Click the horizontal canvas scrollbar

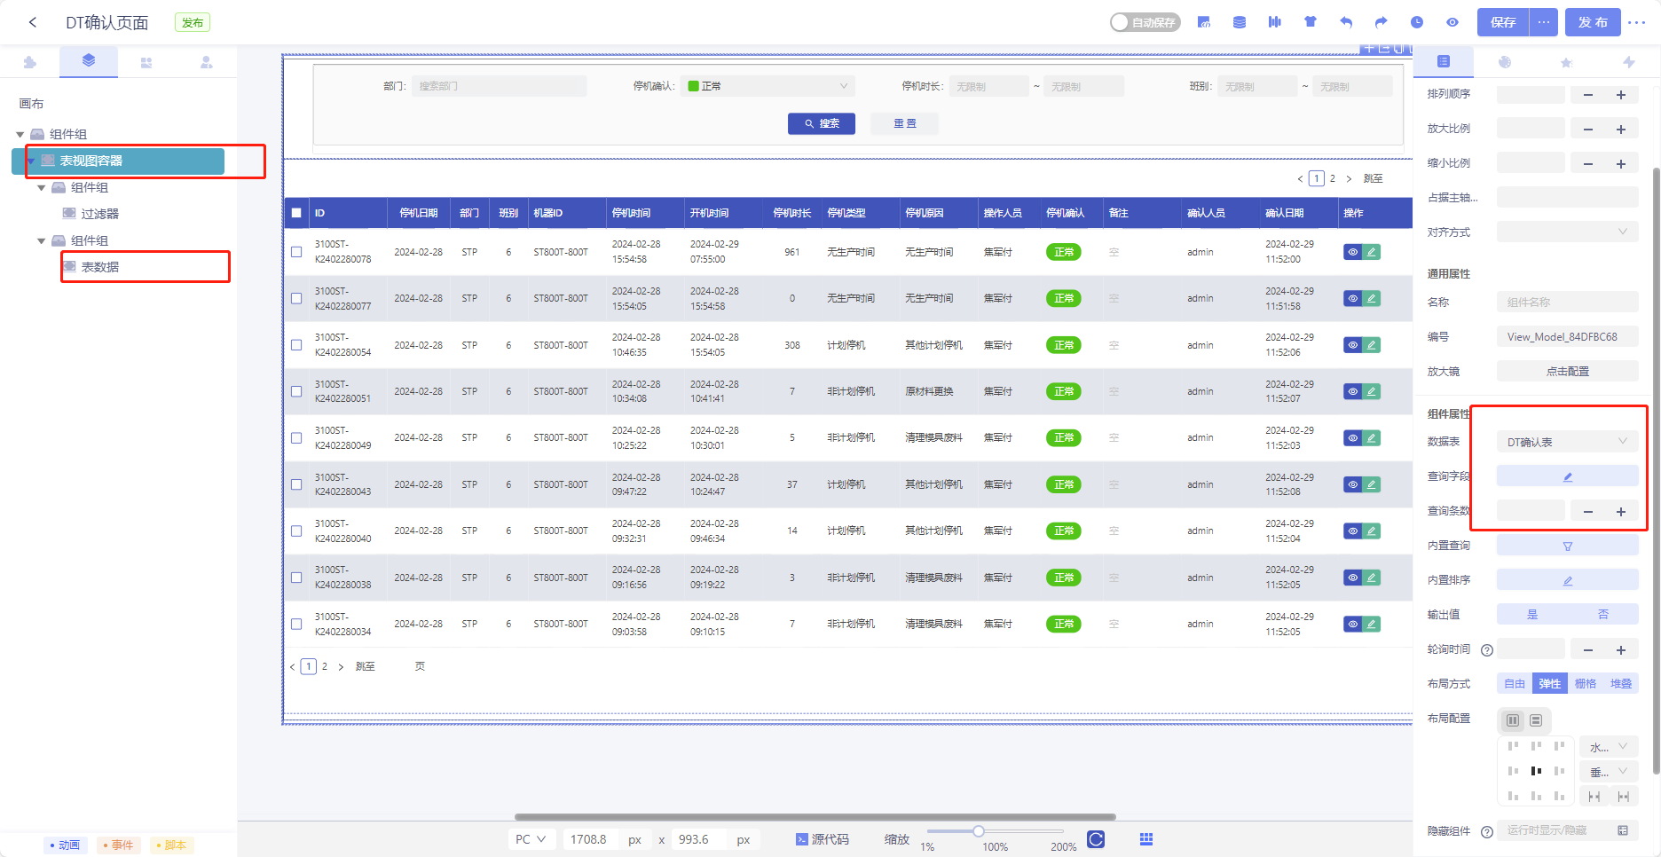(815, 817)
